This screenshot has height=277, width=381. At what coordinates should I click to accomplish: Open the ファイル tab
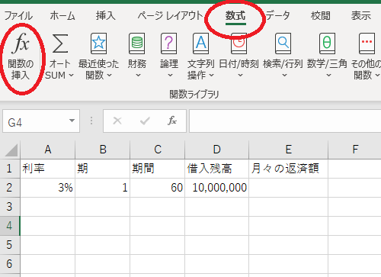pyautogui.click(x=18, y=16)
